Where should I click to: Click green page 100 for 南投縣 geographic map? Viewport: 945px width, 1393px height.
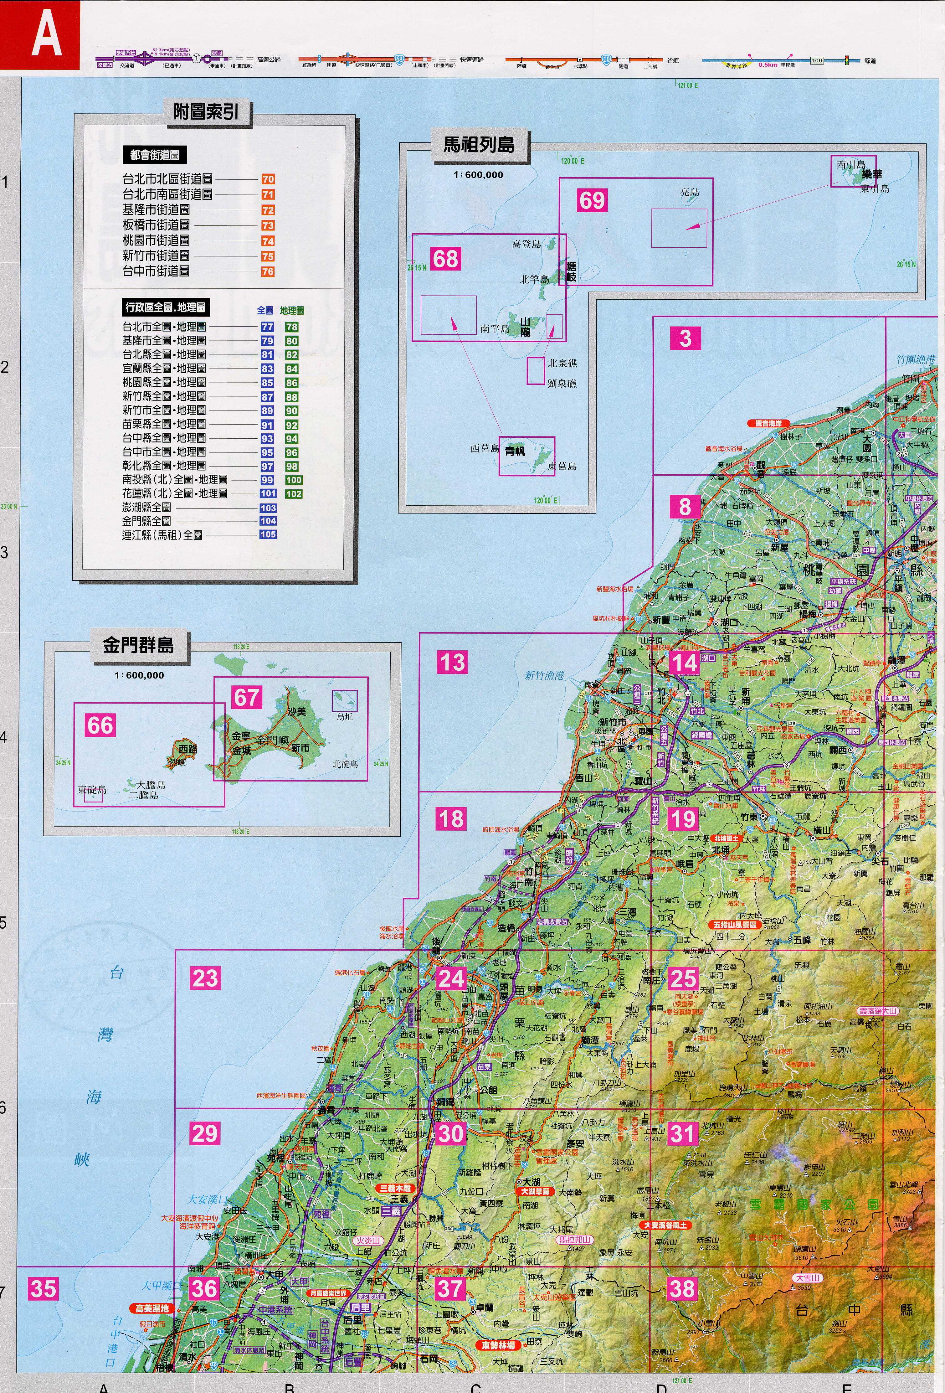point(294,480)
